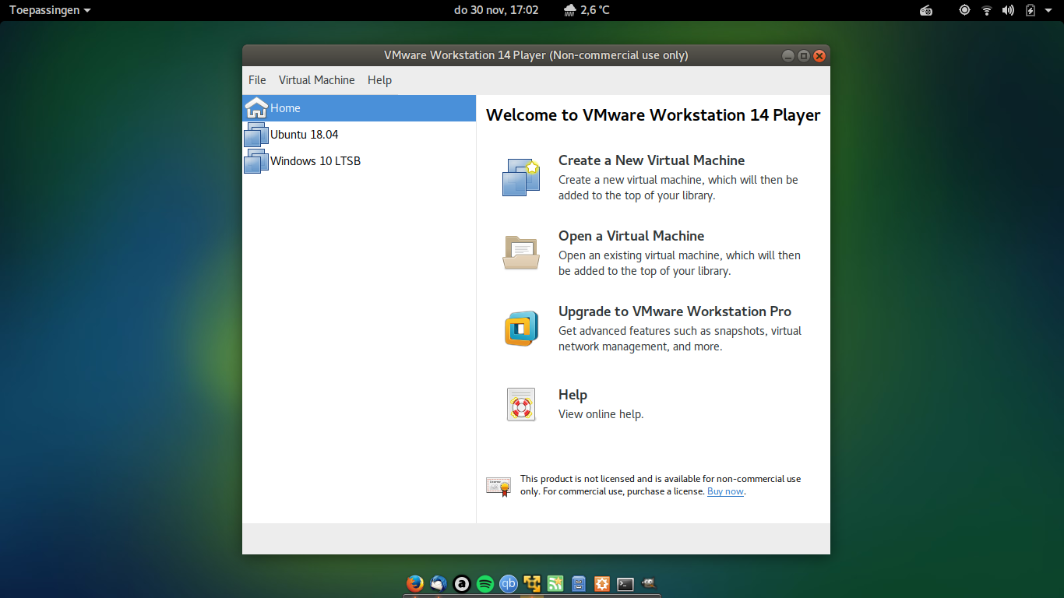Click the Create a New Virtual Machine icon
Image resolution: width=1064 pixels, height=598 pixels.
coord(521,177)
